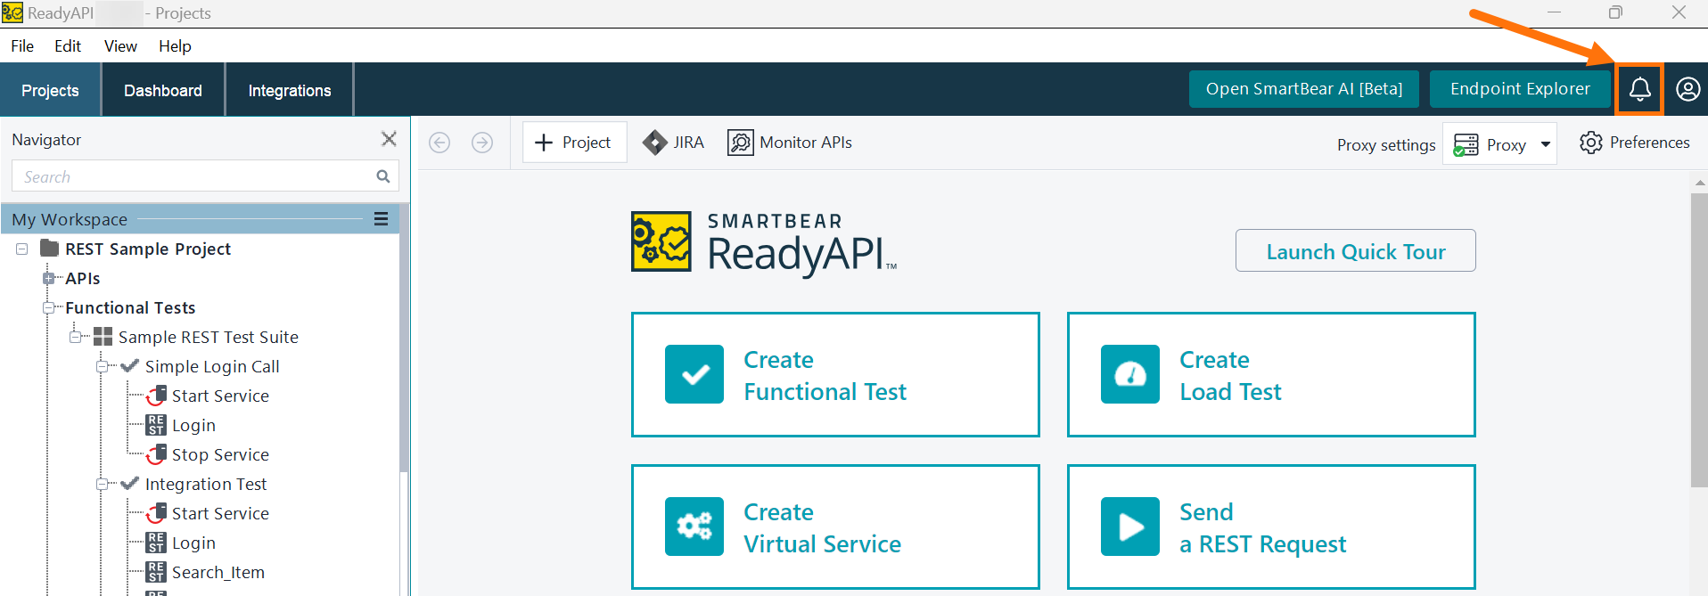Expand the APIs tree node

click(48, 278)
